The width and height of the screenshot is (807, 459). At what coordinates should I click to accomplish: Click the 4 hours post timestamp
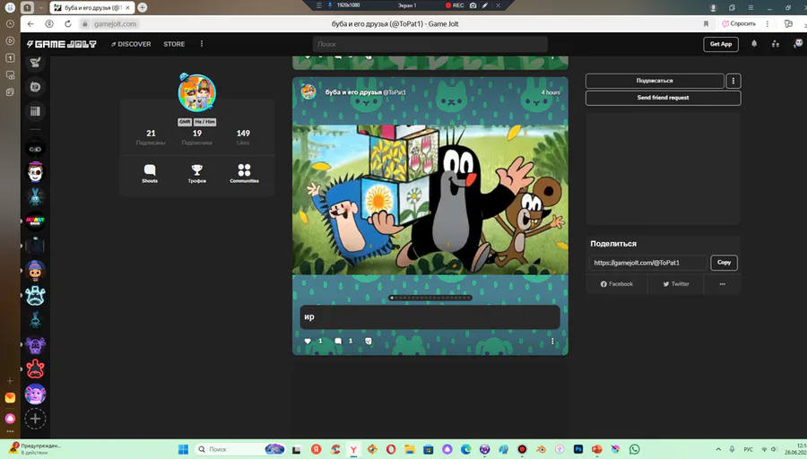551,92
